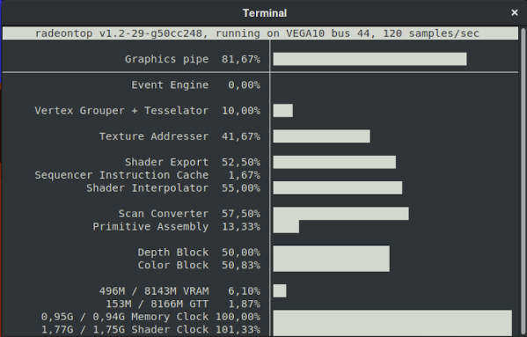Click the Scan Converter usage bar

[340, 214]
